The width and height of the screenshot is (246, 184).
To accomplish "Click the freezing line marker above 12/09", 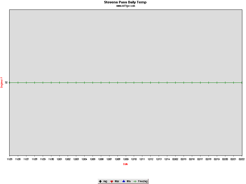I will 126,82.
